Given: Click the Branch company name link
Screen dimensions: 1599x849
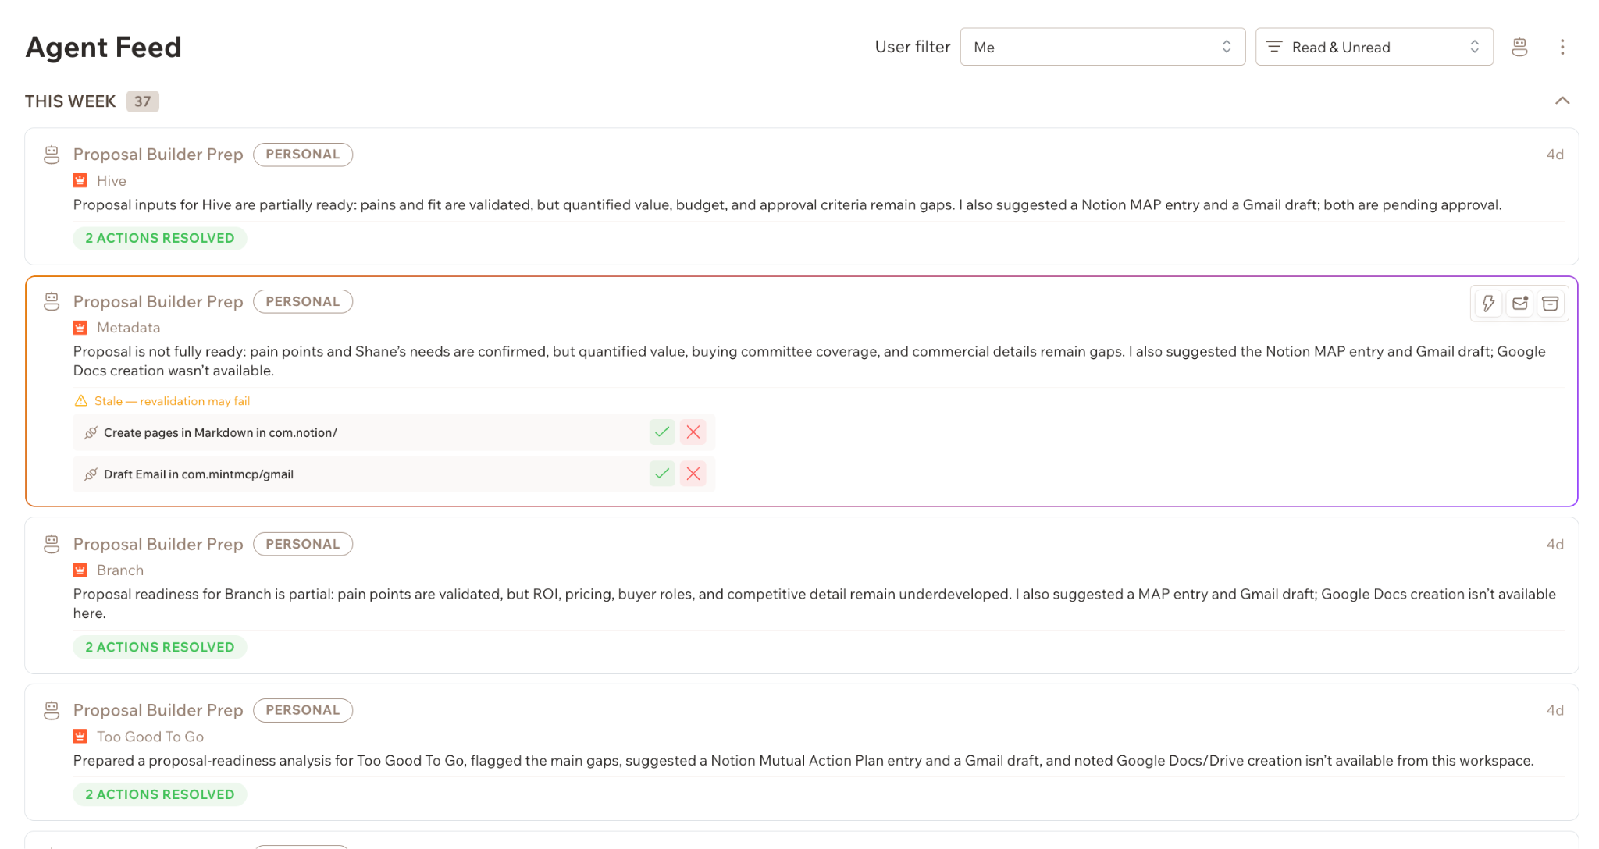Looking at the screenshot, I should [x=120, y=570].
